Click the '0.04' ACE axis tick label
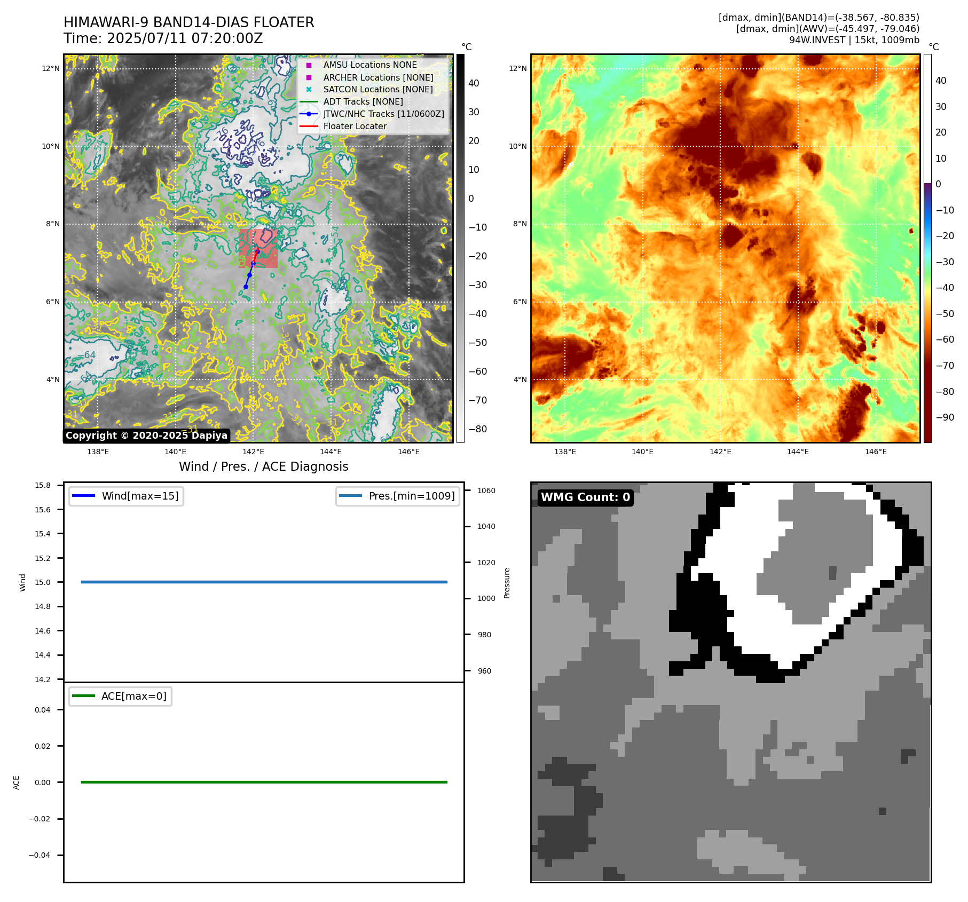This screenshot has height=902, width=968. (x=43, y=710)
